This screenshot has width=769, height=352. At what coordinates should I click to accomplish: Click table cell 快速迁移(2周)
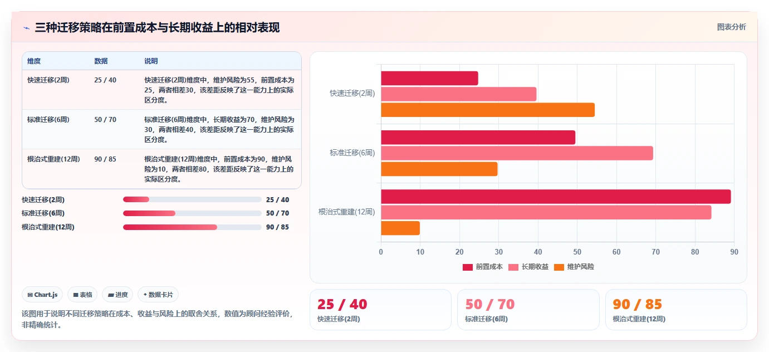[x=48, y=80]
